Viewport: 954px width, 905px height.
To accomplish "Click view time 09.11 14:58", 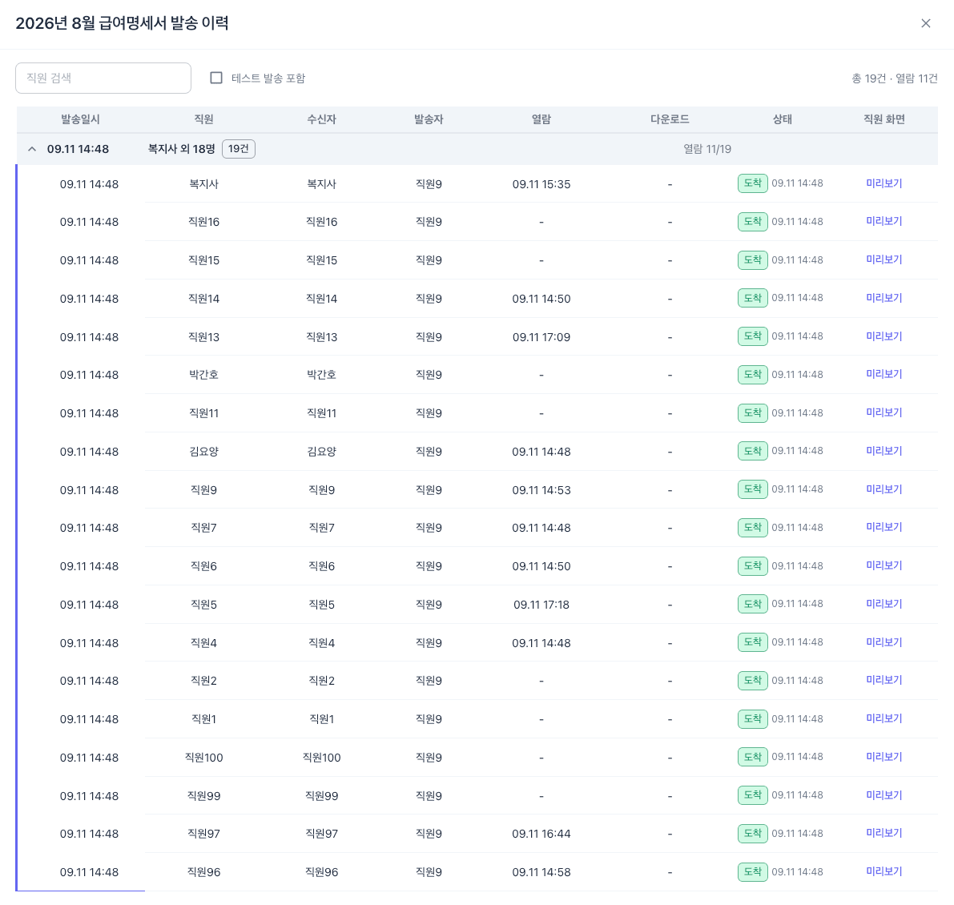I will point(541,872).
